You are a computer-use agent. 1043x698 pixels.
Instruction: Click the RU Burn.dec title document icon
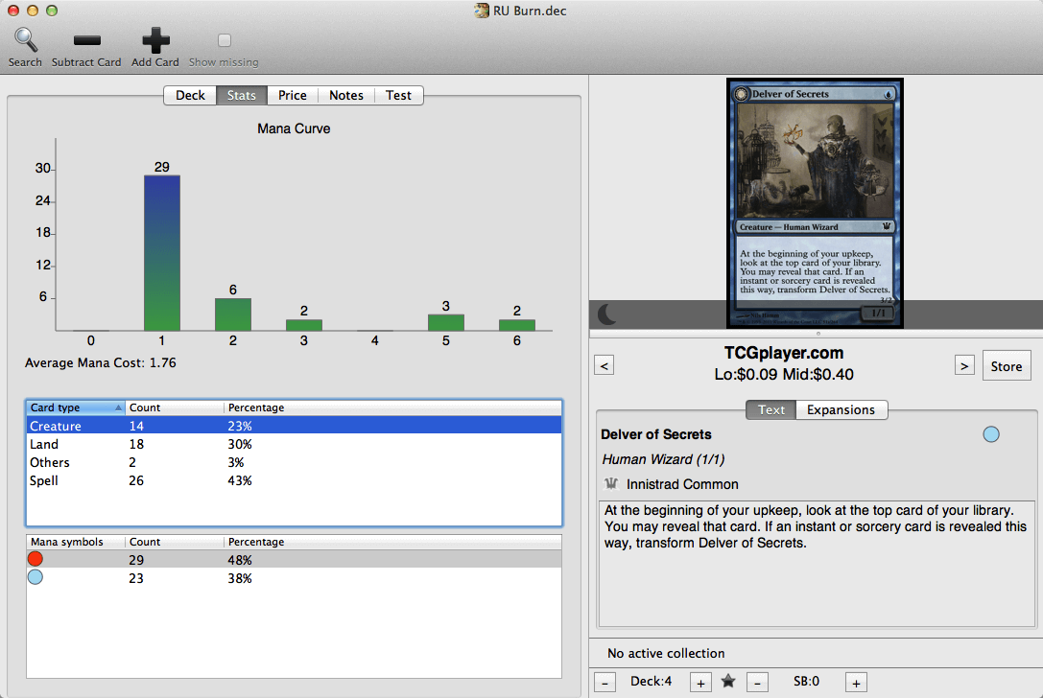482,11
